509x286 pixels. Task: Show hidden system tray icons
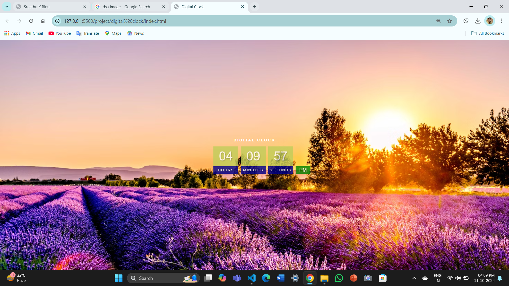(x=414, y=278)
